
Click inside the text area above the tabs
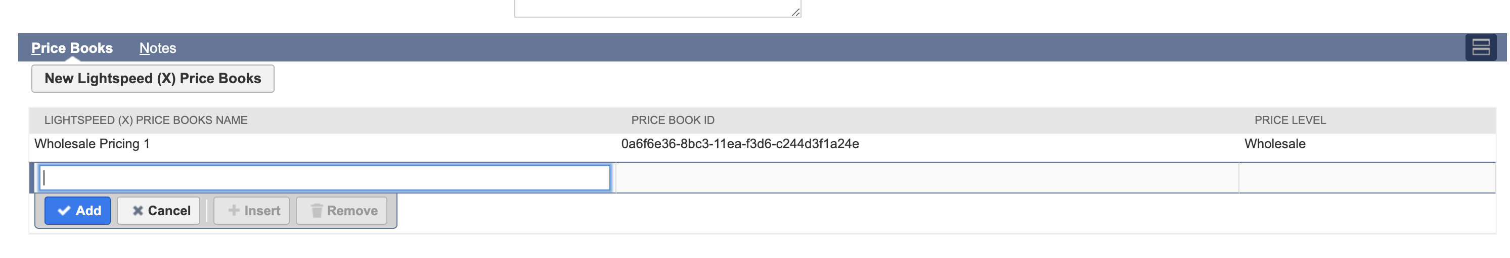tap(656, 7)
